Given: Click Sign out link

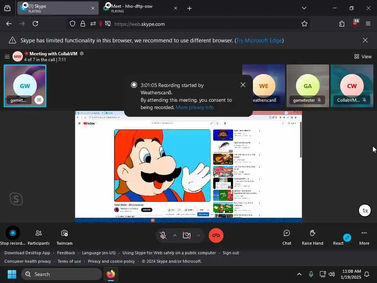Looking at the screenshot, I should 230,253.
